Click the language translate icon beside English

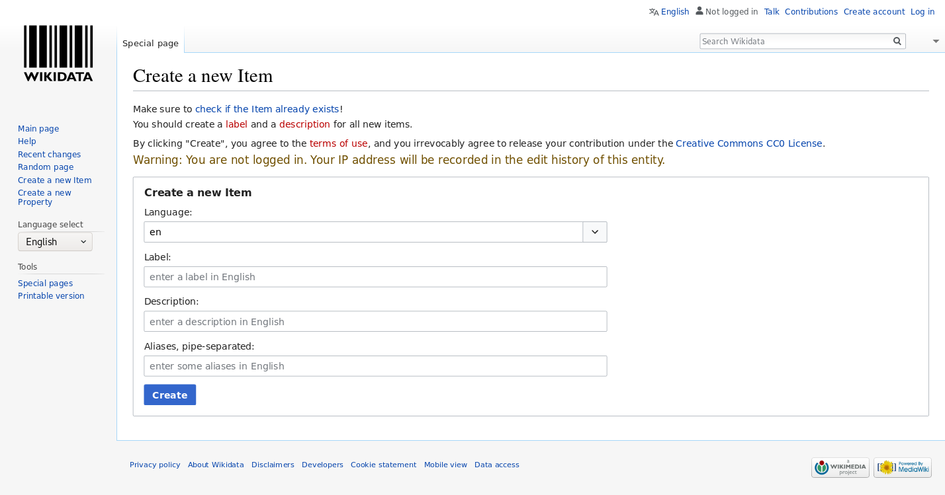pos(654,11)
